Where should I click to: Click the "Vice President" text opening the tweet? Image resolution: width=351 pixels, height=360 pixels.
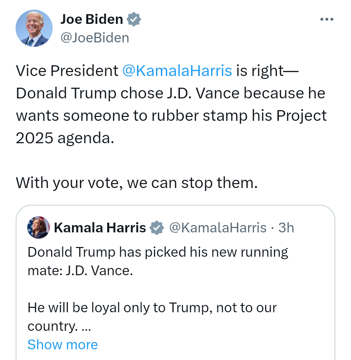pyautogui.click(x=67, y=71)
